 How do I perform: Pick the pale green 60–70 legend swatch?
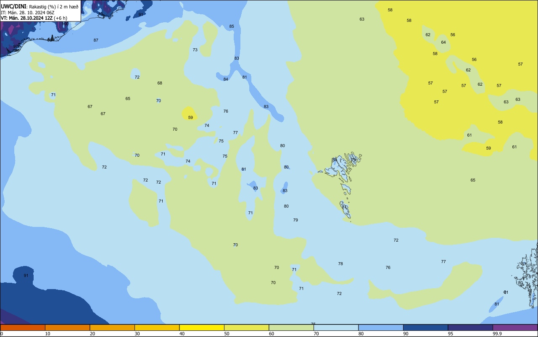(x=291, y=327)
